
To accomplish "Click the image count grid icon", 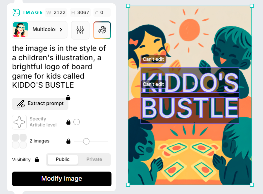I will coord(19,141).
